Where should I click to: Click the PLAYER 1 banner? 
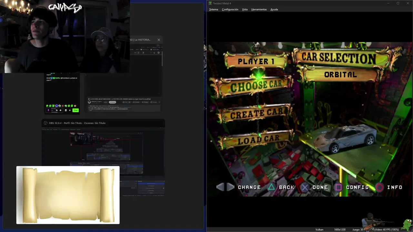256,61
